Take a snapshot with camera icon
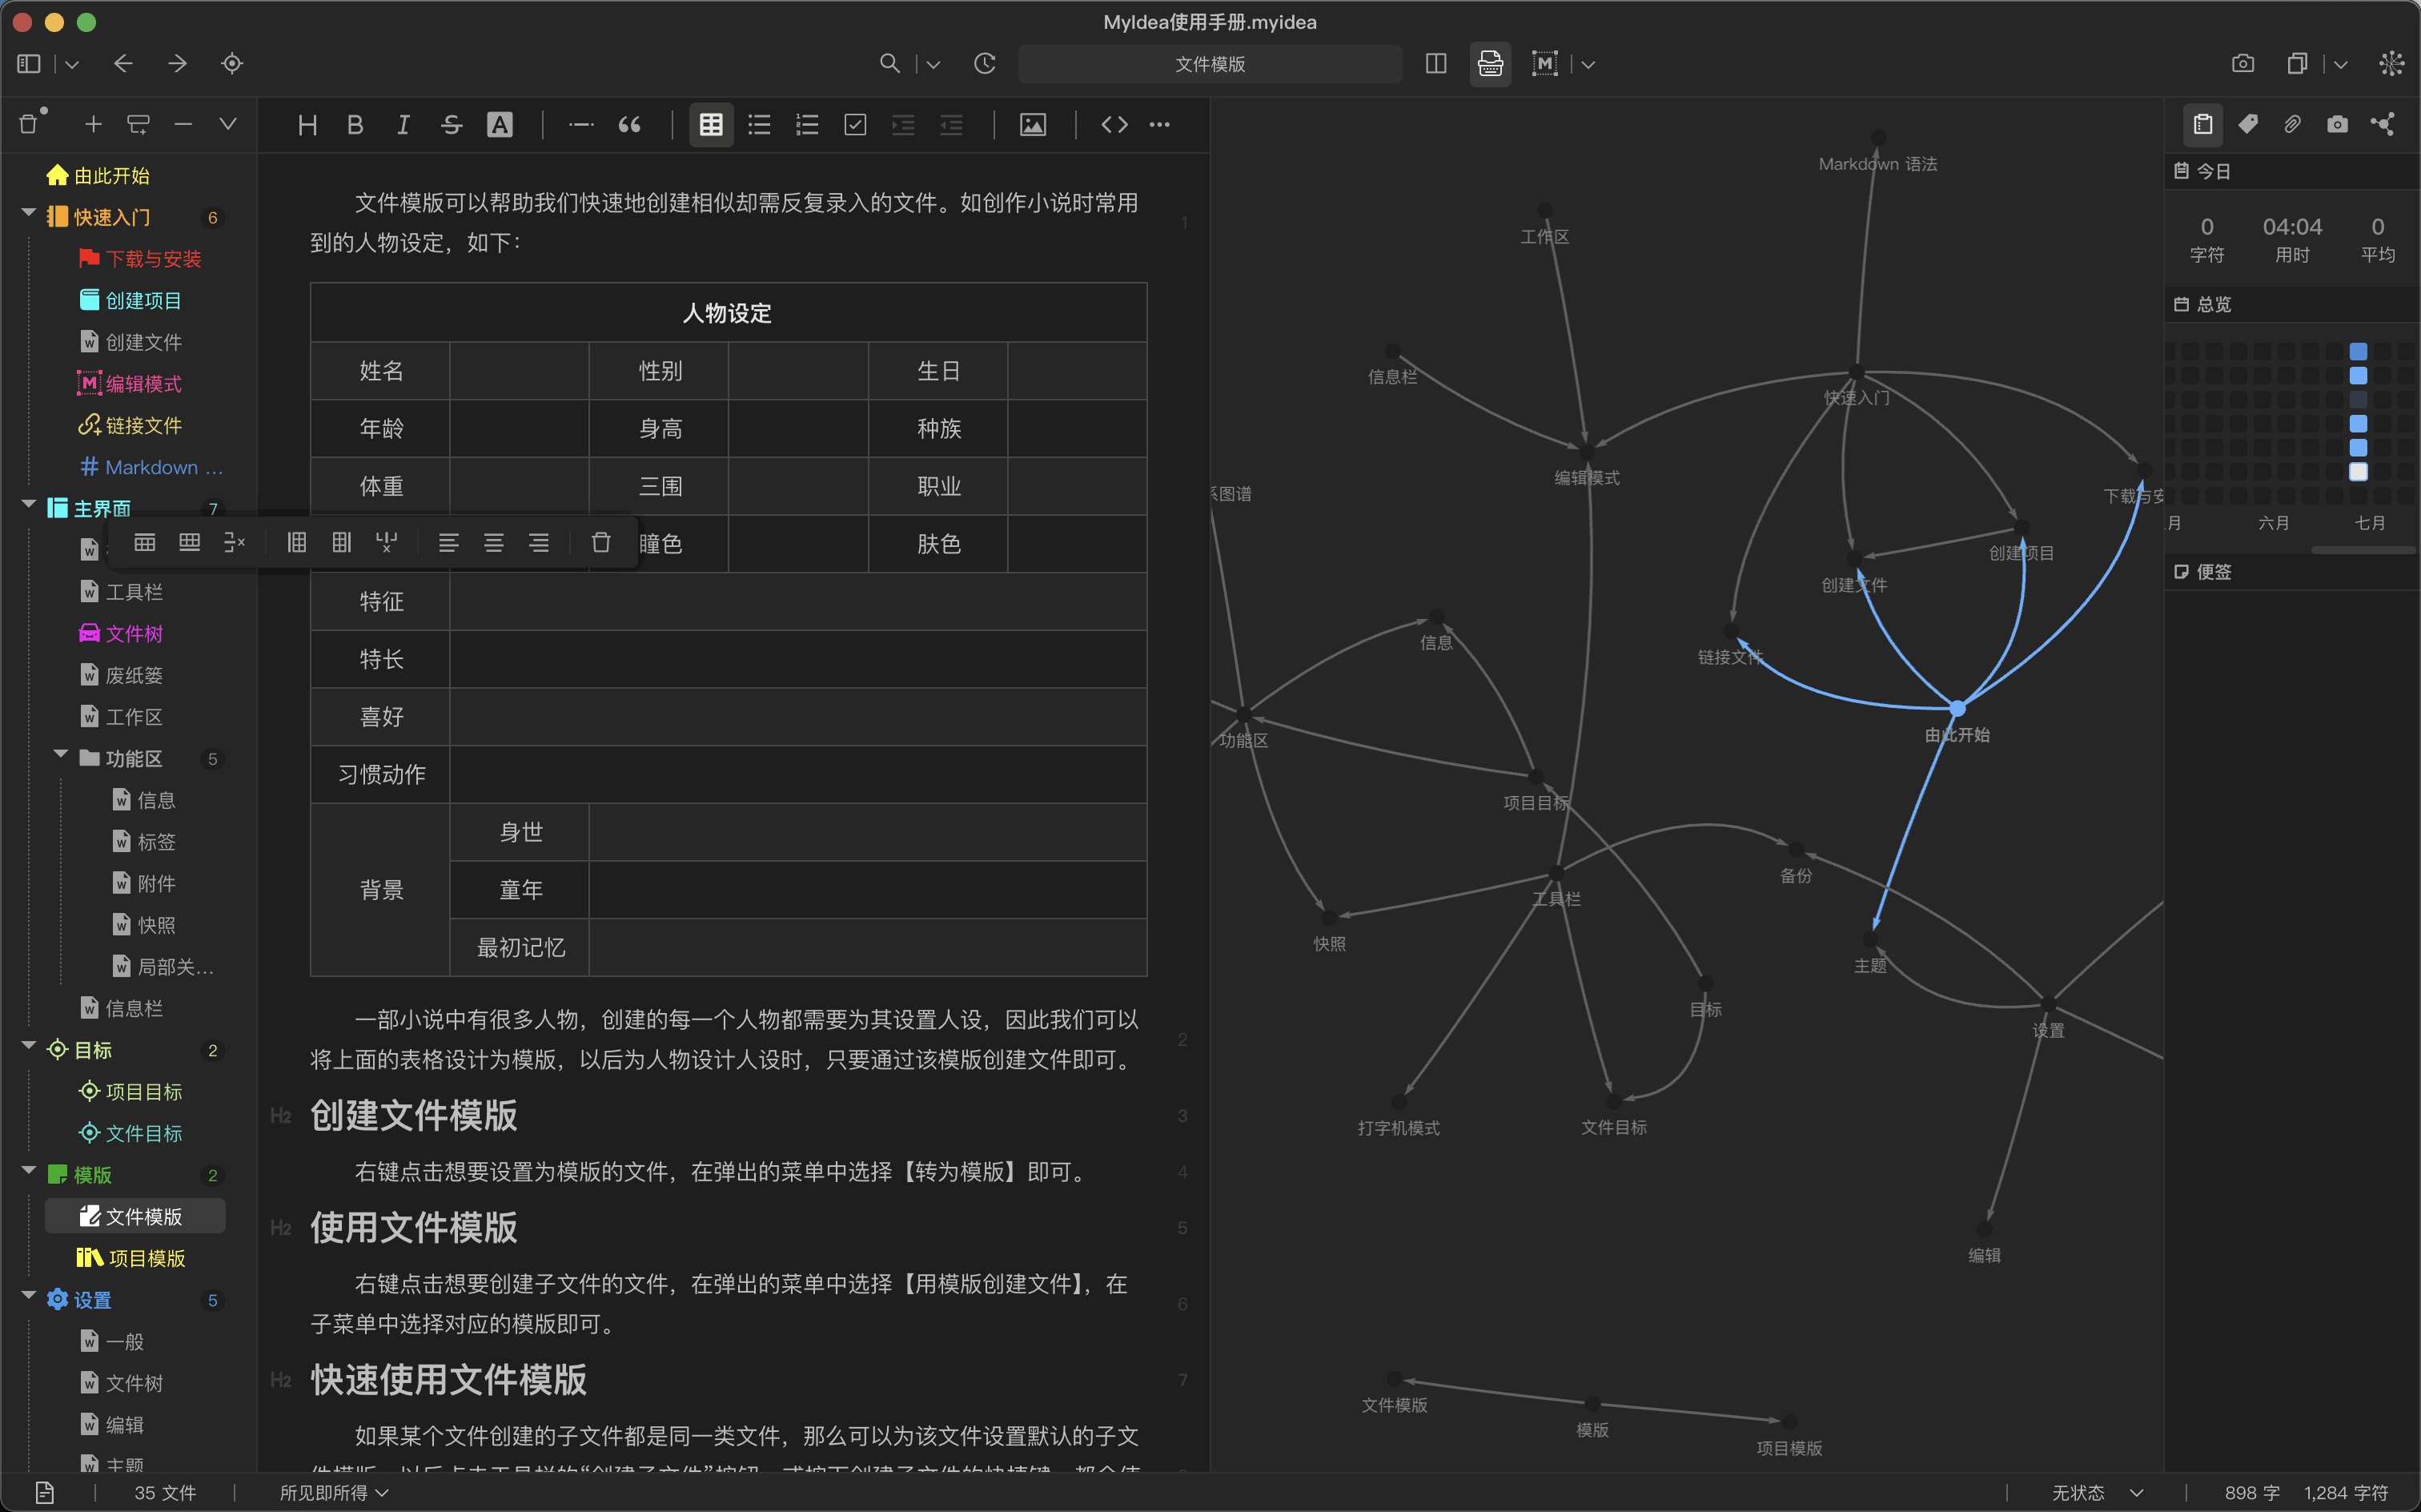2421x1512 pixels. pos(2242,64)
